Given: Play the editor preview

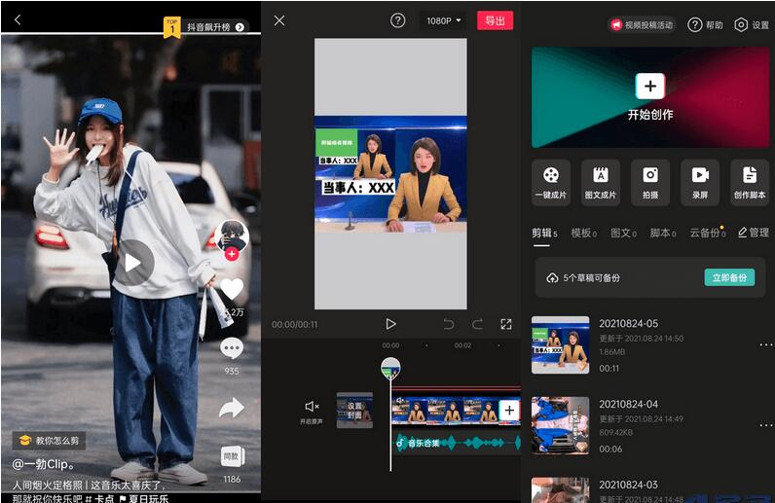Looking at the screenshot, I should click(x=390, y=324).
